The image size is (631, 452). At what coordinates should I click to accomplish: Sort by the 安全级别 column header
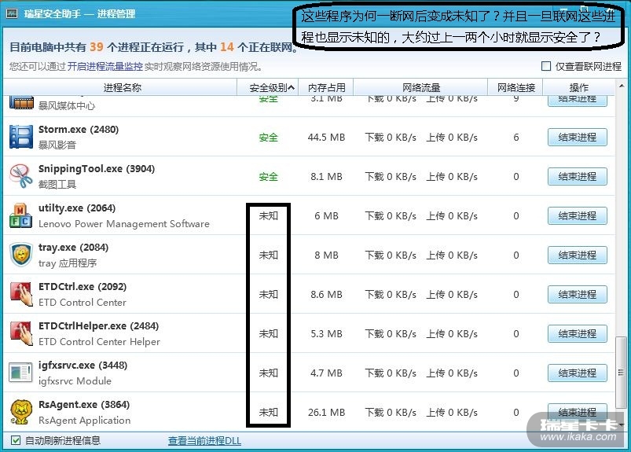pos(268,87)
